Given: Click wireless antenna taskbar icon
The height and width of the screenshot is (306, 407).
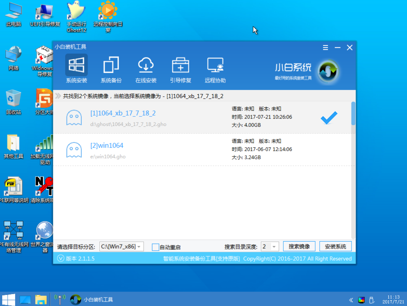Looking at the screenshot, I should (x=60, y=299).
